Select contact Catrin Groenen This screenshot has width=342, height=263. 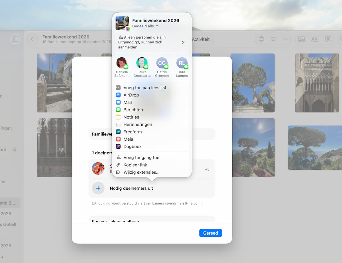point(162,67)
